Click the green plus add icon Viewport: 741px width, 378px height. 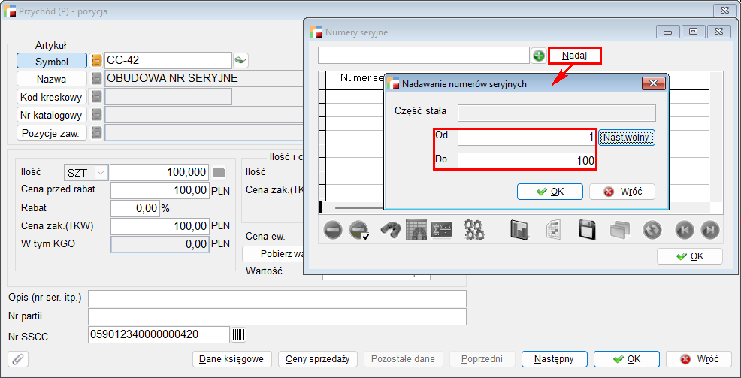pos(539,56)
